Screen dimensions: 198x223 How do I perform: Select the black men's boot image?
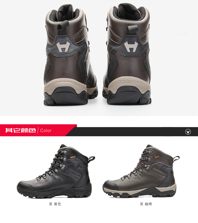[56, 171]
